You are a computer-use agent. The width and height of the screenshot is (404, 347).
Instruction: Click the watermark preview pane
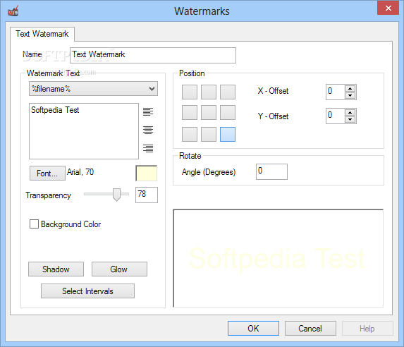[278, 258]
